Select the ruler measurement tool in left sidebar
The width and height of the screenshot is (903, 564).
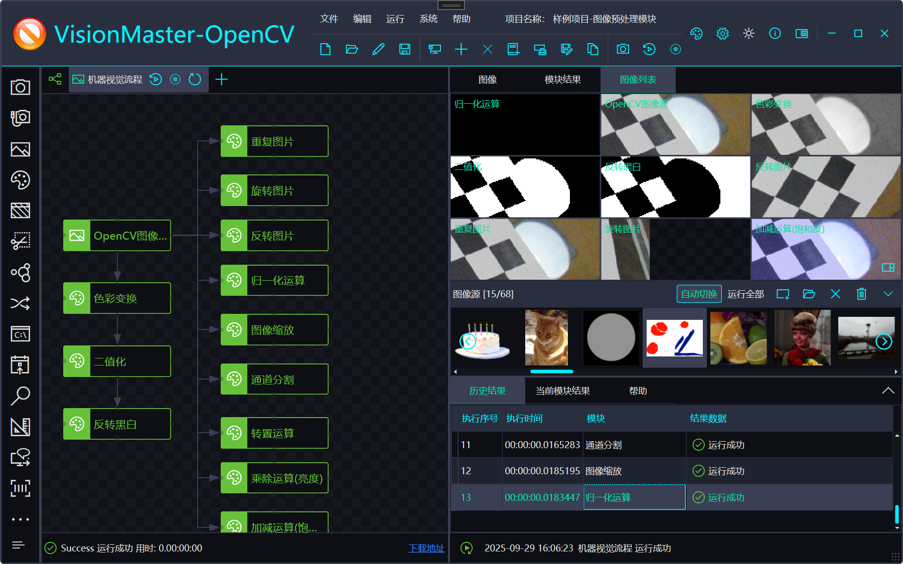20,427
